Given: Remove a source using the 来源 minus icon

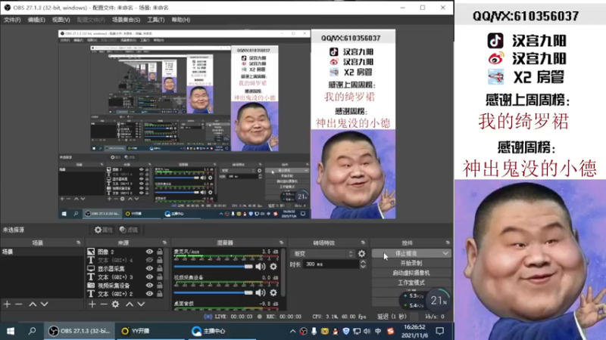Looking at the screenshot, I should click(x=104, y=304).
